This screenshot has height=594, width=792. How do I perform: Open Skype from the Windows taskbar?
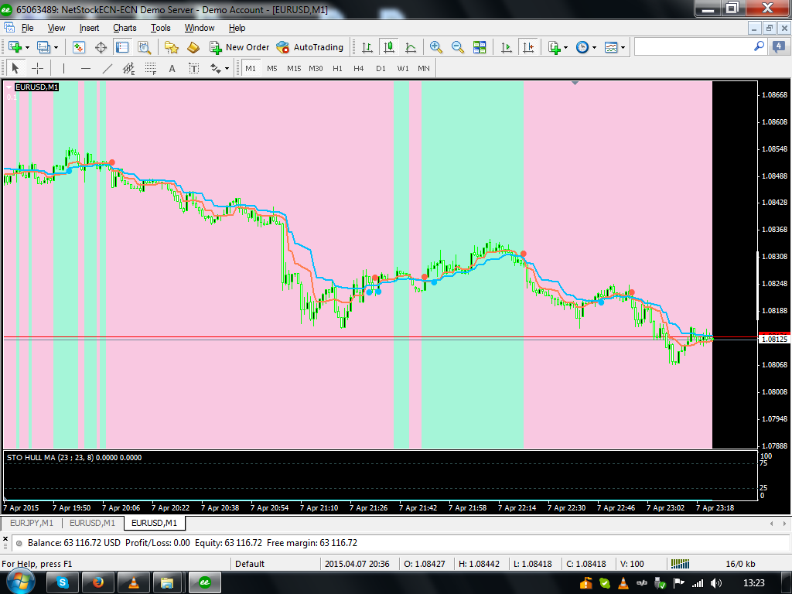pos(62,583)
